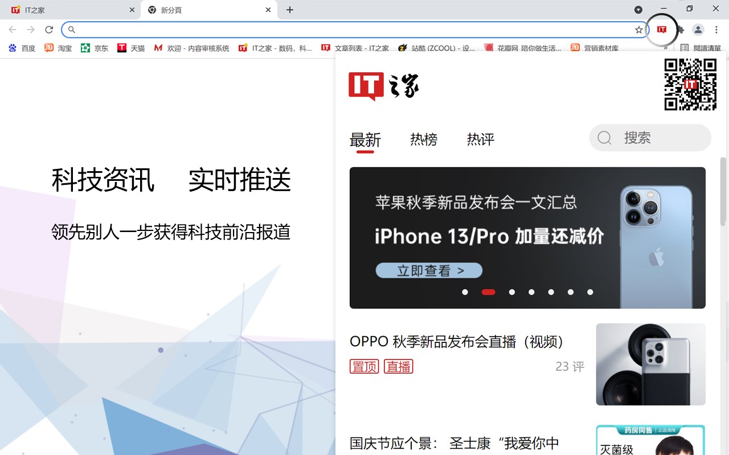This screenshot has width=729, height=455.
Task: Go to the first carousel slide dot
Action: coord(465,292)
